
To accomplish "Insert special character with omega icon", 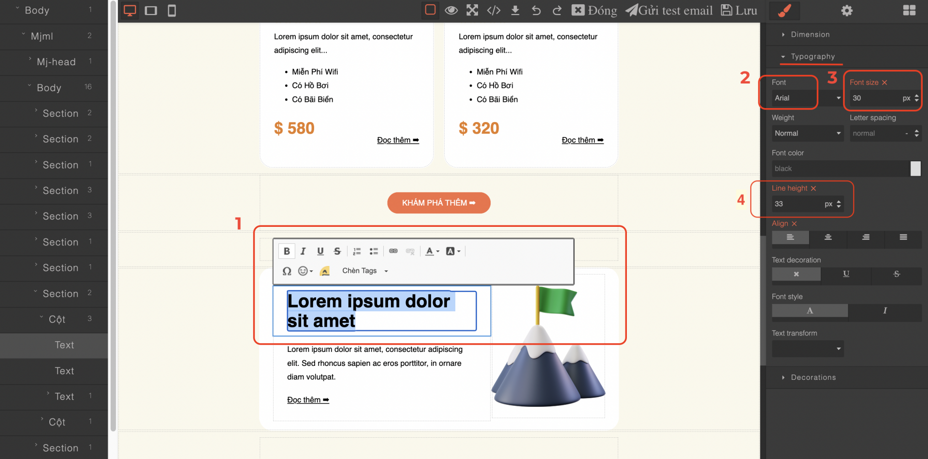I will 287,271.
